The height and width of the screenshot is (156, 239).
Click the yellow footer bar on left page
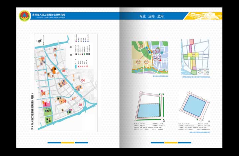68,143
